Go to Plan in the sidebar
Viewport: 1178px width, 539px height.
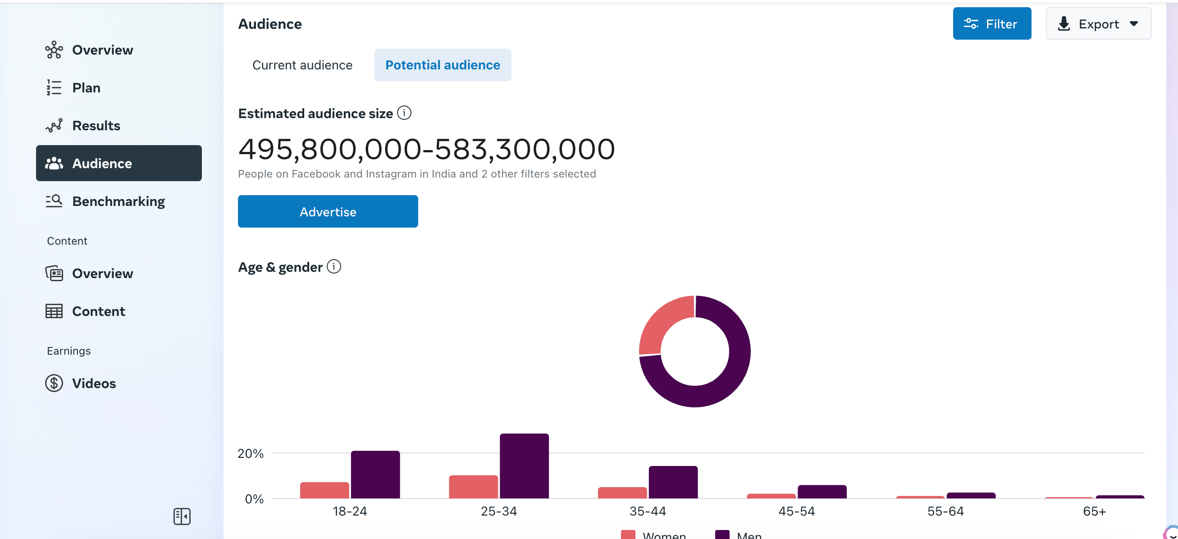click(x=119, y=88)
